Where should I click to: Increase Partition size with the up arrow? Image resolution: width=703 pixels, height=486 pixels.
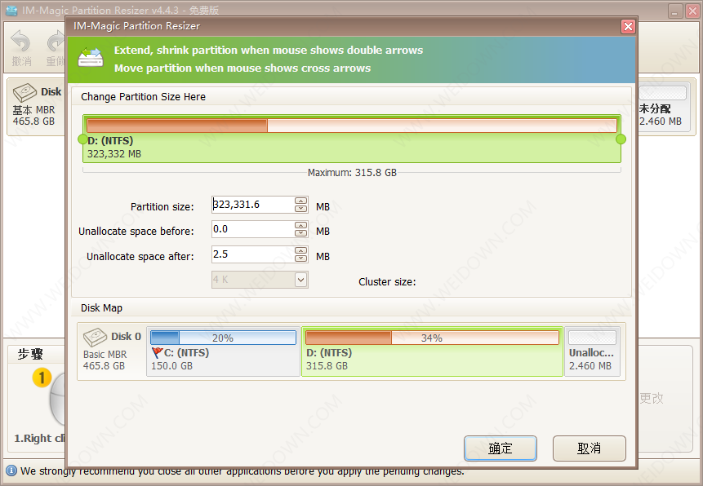click(x=300, y=201)
